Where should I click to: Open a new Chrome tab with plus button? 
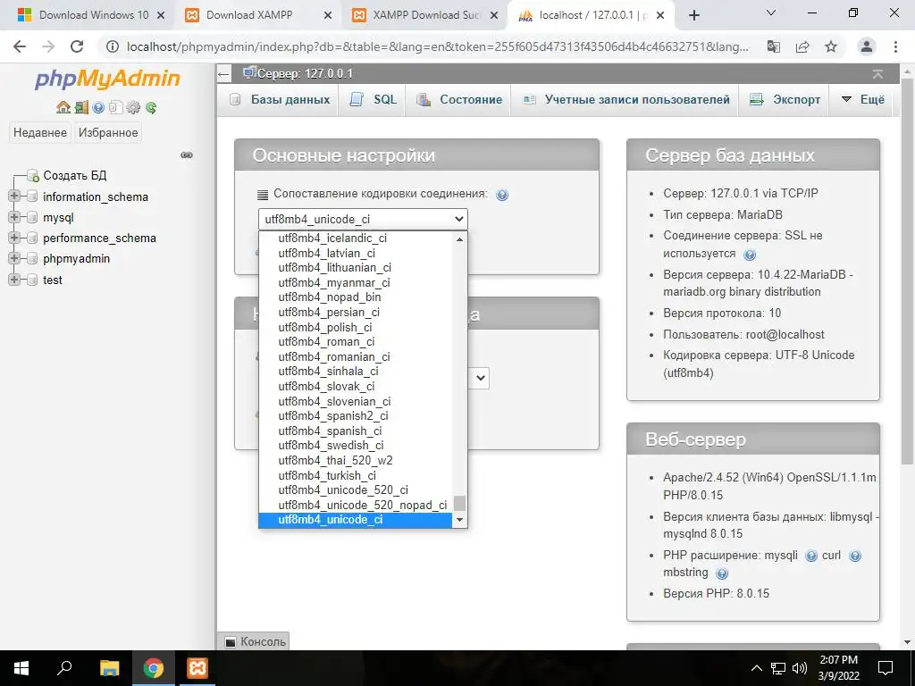pyautogui.click(x=693, y=15)
